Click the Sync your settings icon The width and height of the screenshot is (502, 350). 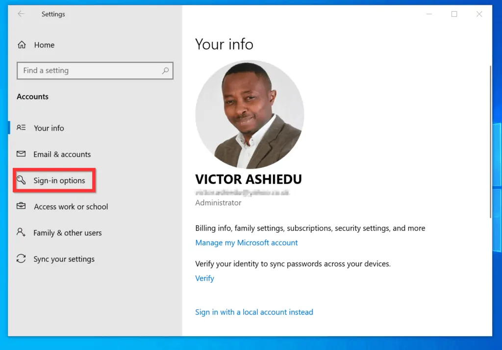pyautogui.click(x=21, y=259)
